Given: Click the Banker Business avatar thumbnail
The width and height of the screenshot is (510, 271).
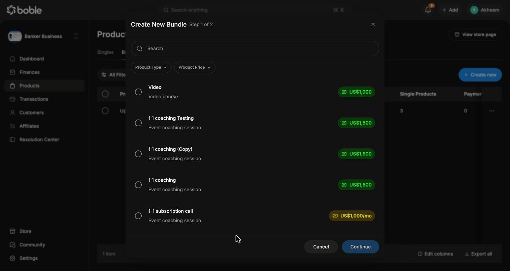Looking at the screenshot, I should tap(15, 36).
